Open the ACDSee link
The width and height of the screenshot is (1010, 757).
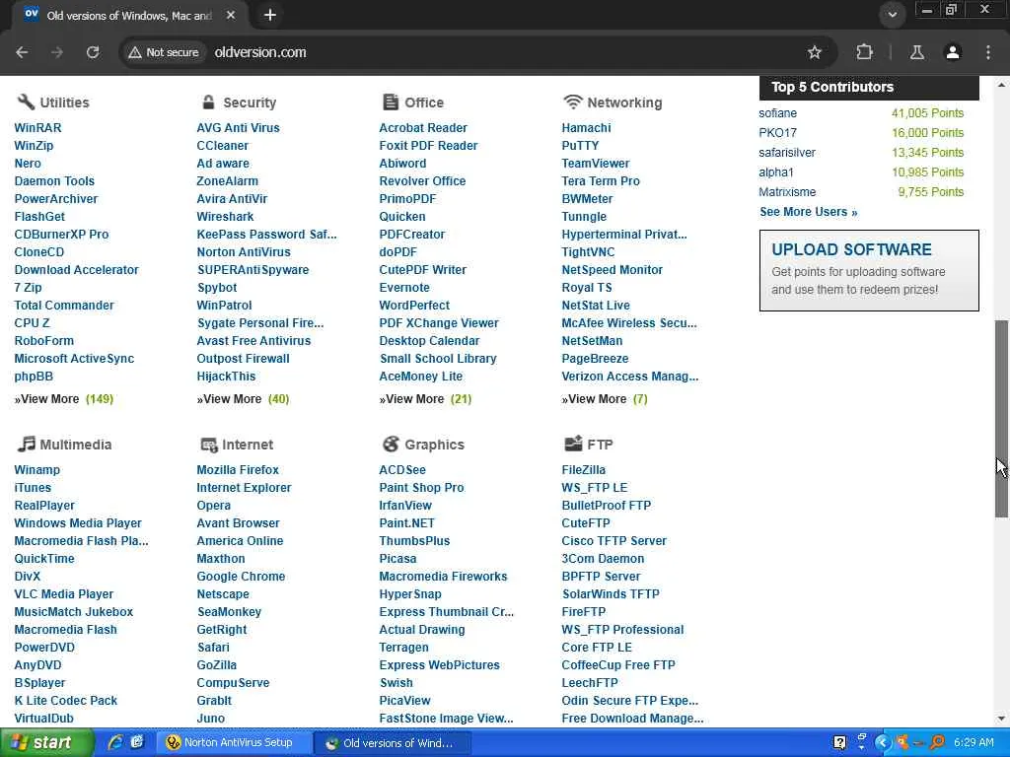[402, 470]
